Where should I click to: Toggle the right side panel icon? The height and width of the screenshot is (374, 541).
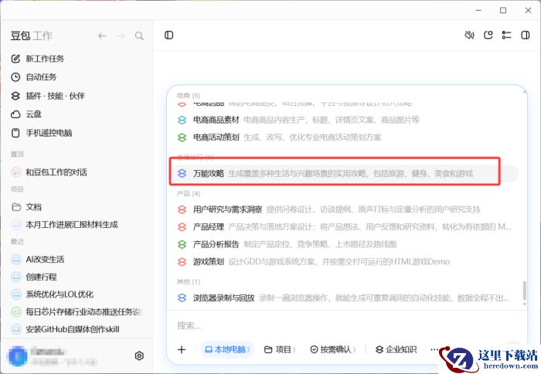point(526,36)
